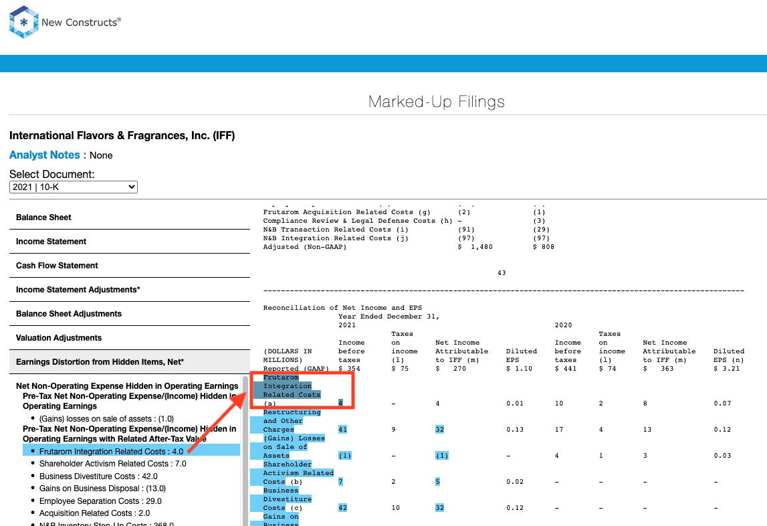Click highlighted (1) under 2021 Net Income Attributable

click(442, 456)
